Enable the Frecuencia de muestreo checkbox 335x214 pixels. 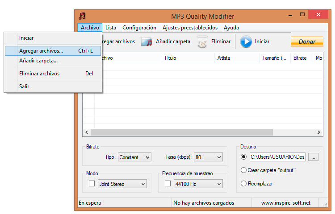click(x=167, y=184)
